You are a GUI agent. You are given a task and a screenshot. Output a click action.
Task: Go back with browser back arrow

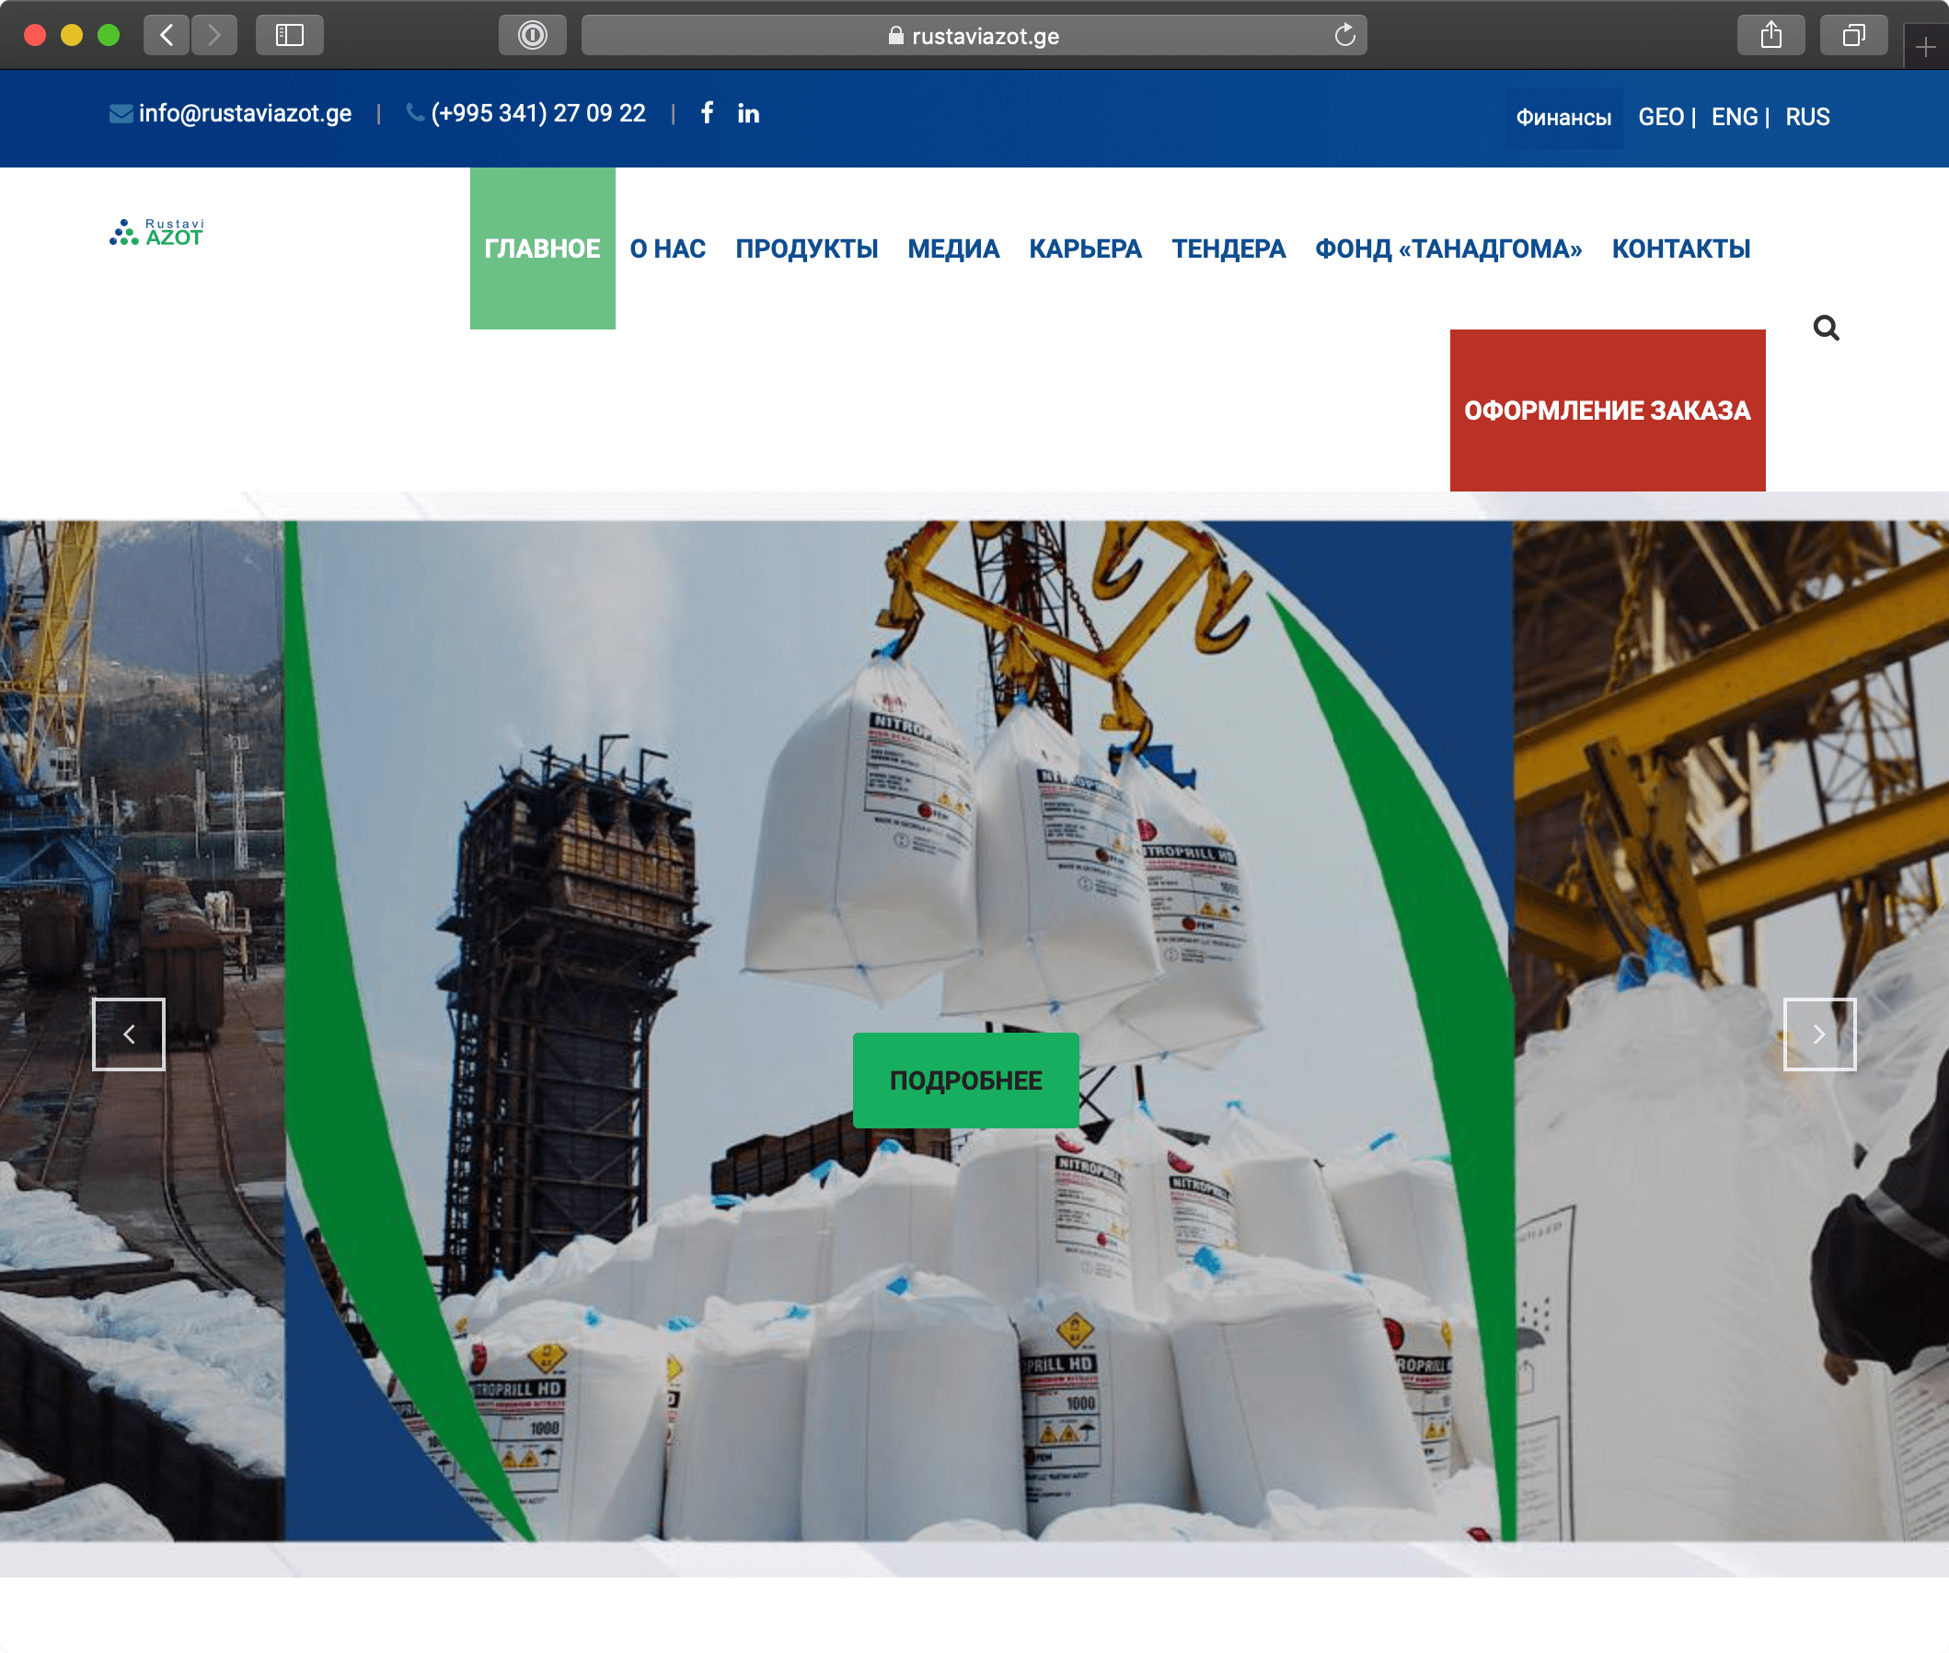coord(167,36)
